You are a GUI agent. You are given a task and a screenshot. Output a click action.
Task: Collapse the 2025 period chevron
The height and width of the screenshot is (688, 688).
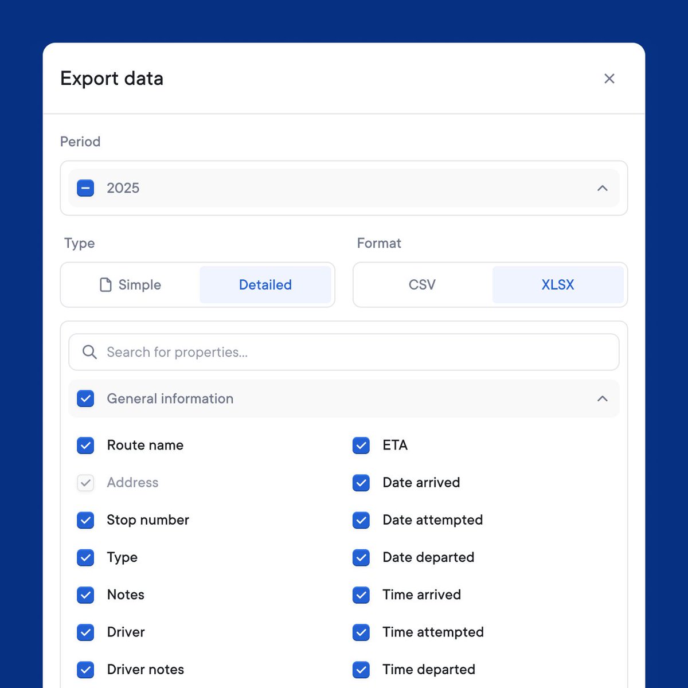coord(602,188)
